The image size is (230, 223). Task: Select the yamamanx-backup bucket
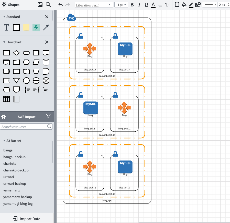[18, 197]
